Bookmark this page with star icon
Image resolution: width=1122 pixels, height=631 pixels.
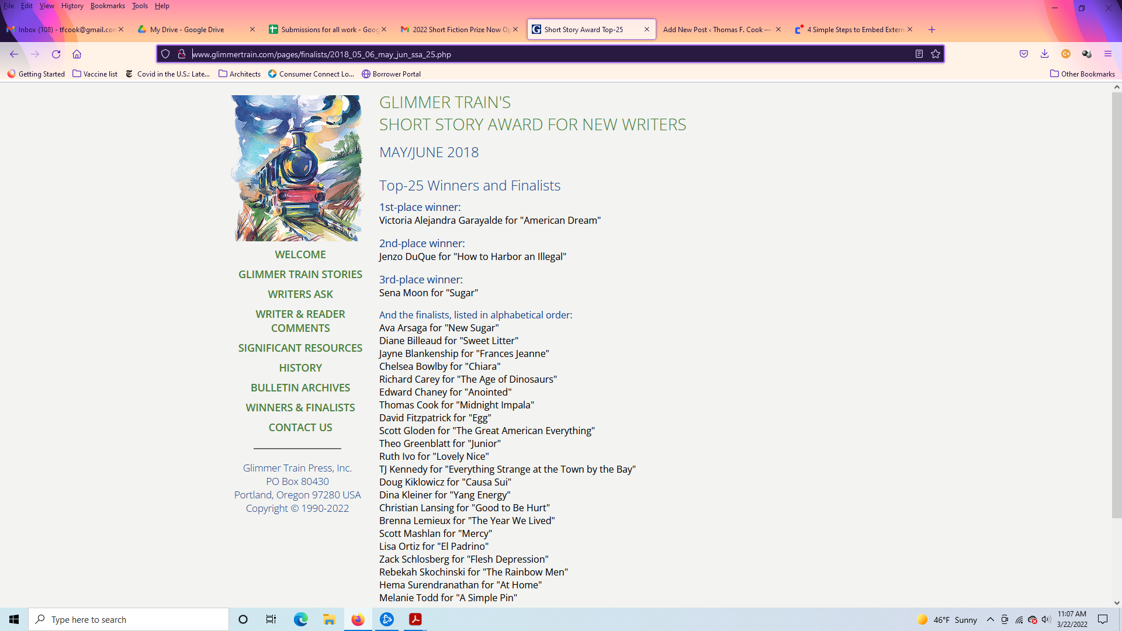[x=936, y=54]
